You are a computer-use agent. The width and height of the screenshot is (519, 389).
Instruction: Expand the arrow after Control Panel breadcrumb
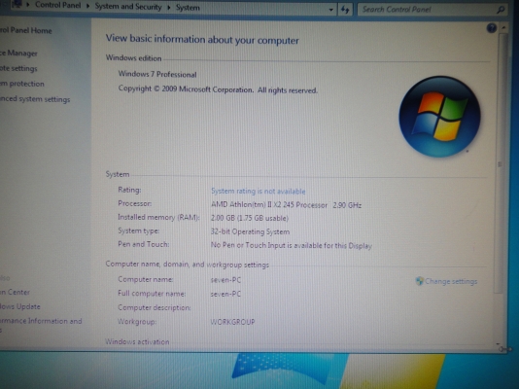click(87, 6)
